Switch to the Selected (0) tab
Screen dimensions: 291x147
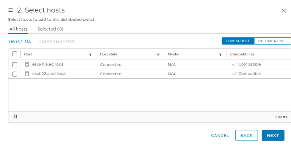50,29
